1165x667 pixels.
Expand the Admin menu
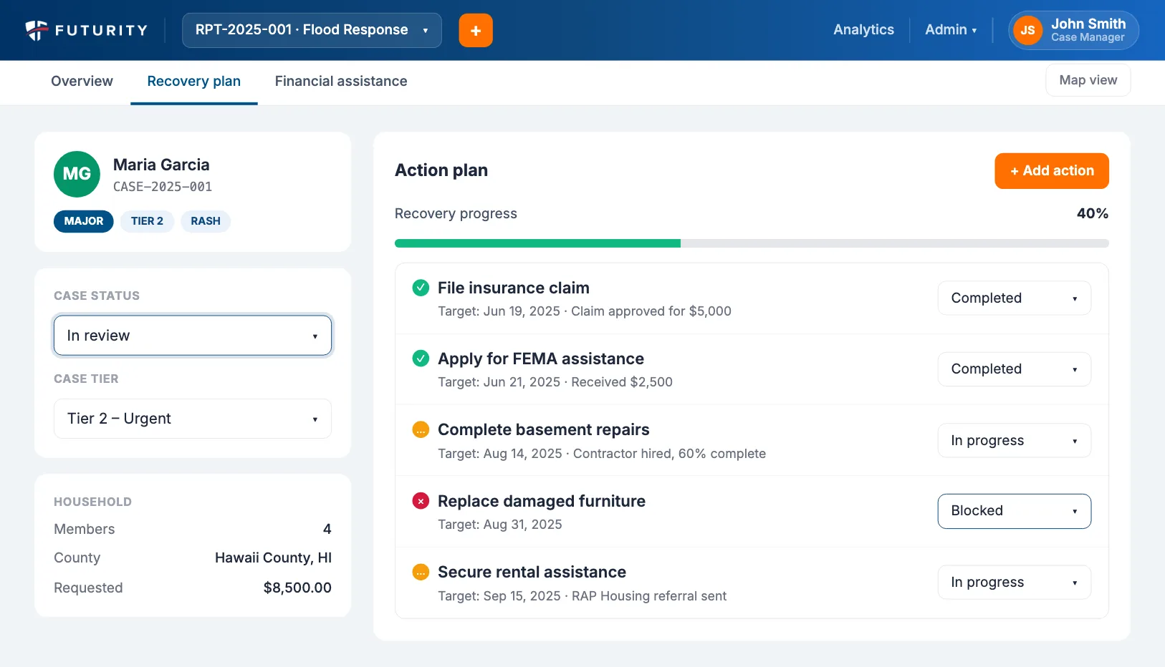click(951, 30)
